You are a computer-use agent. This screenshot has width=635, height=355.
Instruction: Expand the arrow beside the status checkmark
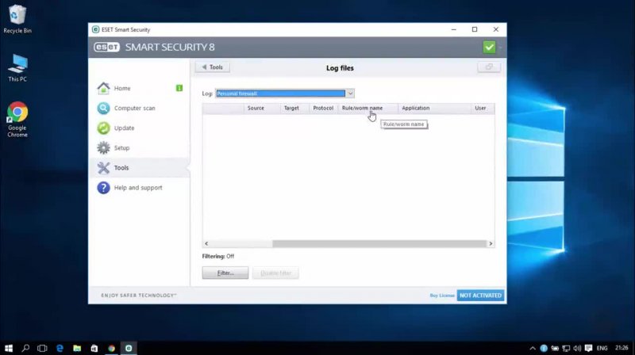tap(501, 47)
